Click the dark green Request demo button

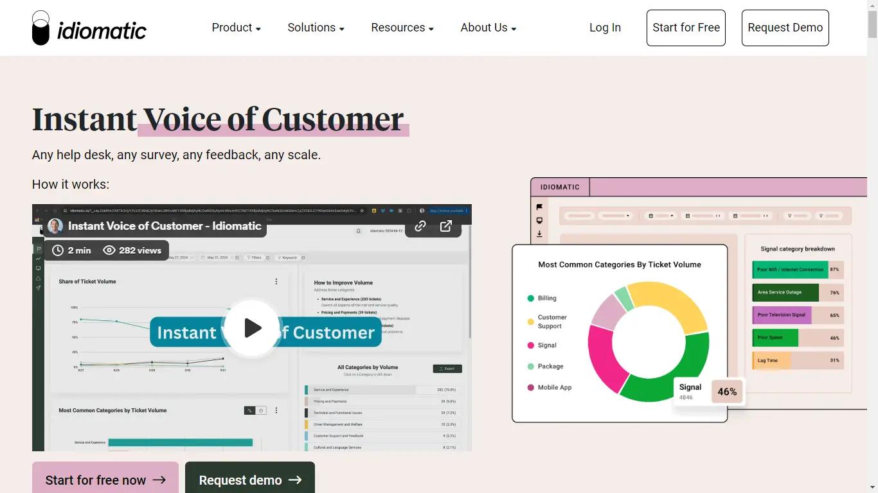click(x=250, y=478)
